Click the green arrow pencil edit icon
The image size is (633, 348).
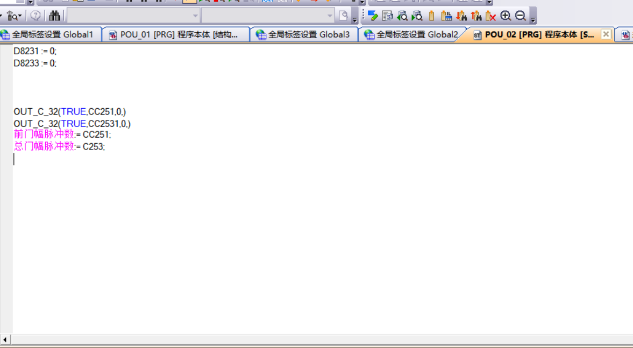coord(373,16)
